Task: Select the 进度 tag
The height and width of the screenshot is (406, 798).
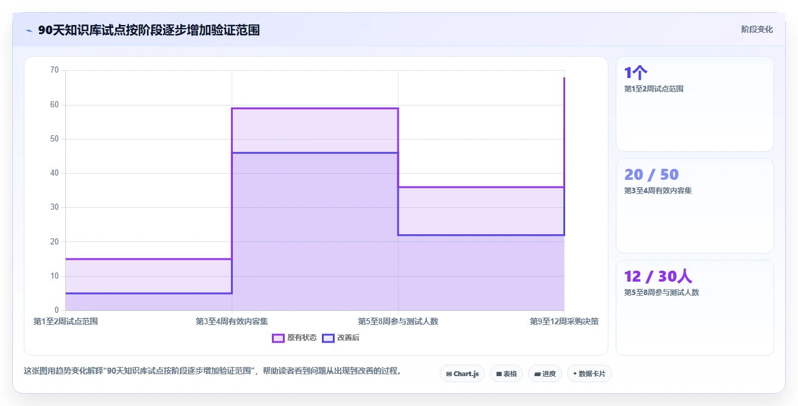Action: point(544,374)
